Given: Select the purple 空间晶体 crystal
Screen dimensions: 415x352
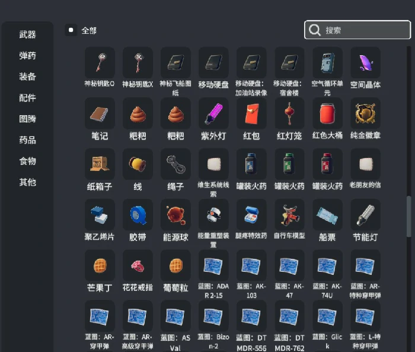Looking at the screenshot, I should 366,63.
